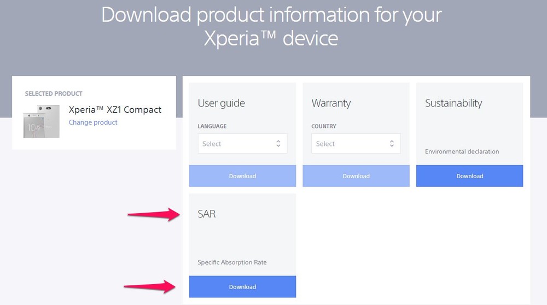Screen dimensions: 547x305
Task: Click the Xperia XZ1 Compact product thumbnail
Action: click(42, 121)
